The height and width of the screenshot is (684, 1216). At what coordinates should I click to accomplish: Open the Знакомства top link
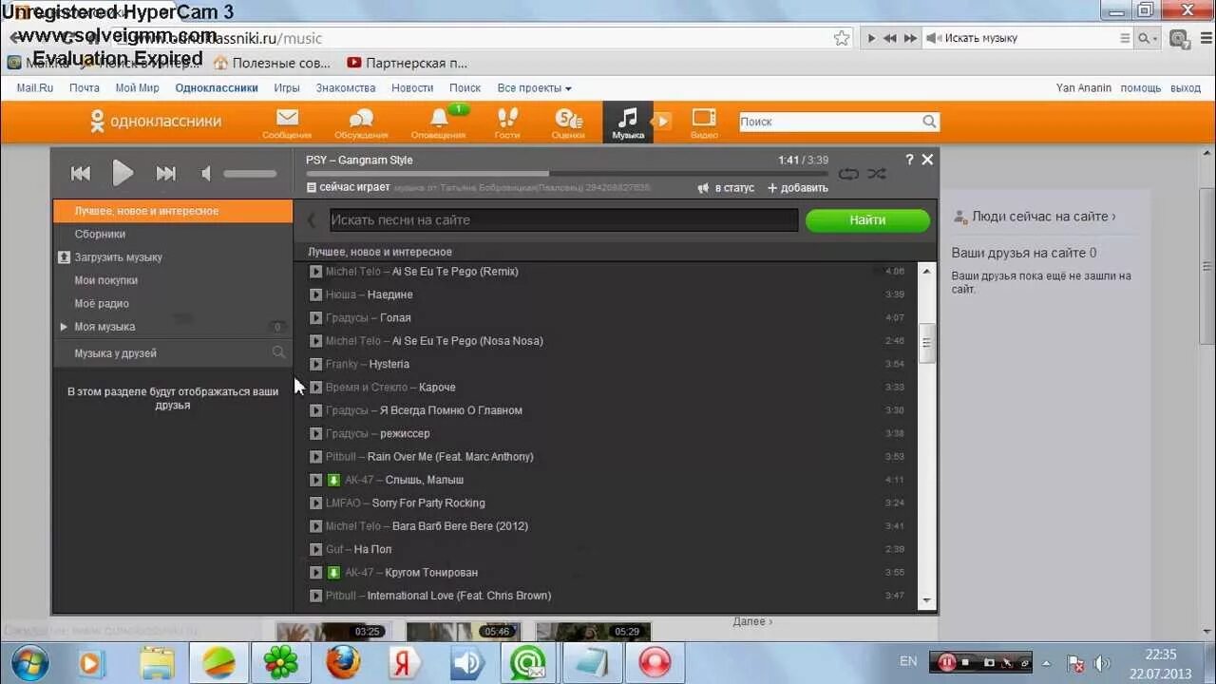point(346,87)
